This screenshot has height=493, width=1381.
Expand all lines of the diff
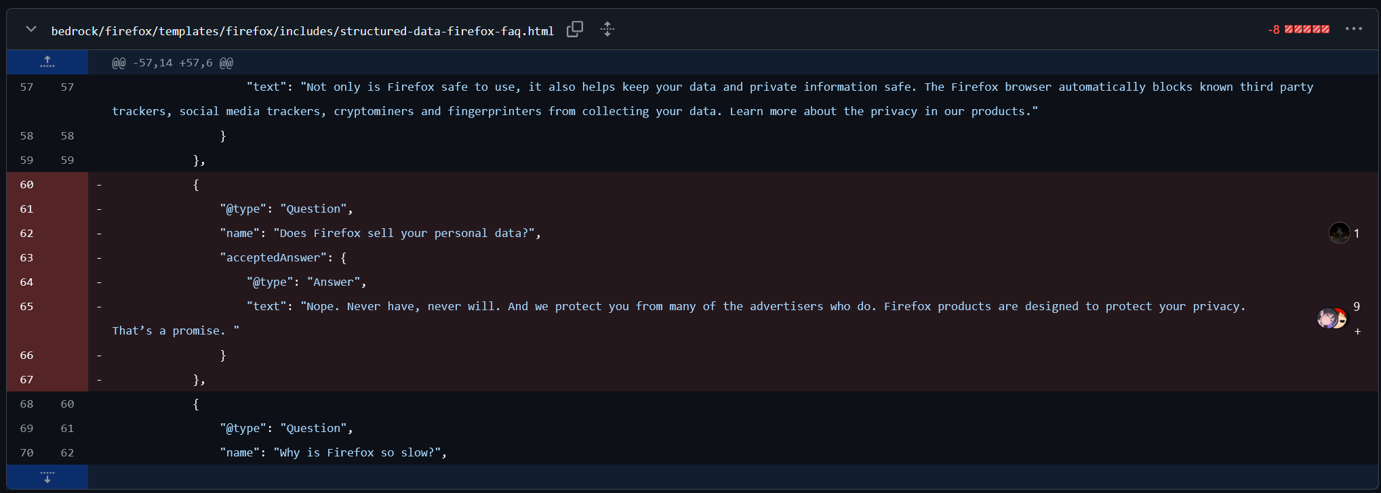coord(607,29)
